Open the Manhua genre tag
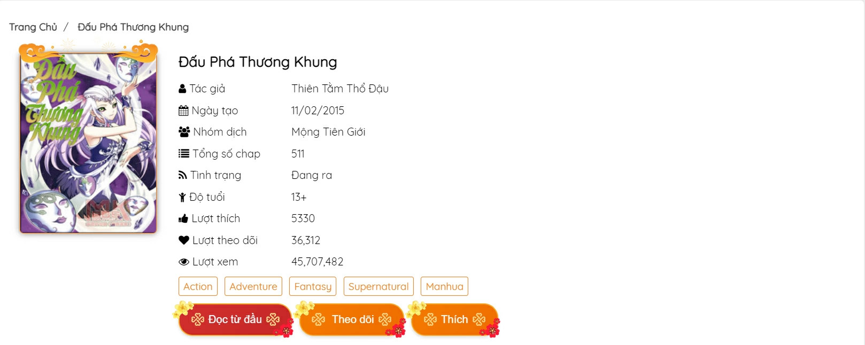The height and width of the screenshot is (345, 865). pos(444,286)
